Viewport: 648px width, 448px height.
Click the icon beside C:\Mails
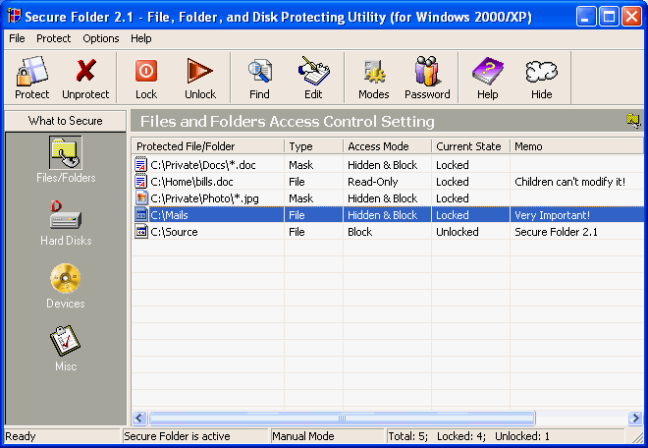[x=141, y=215]
